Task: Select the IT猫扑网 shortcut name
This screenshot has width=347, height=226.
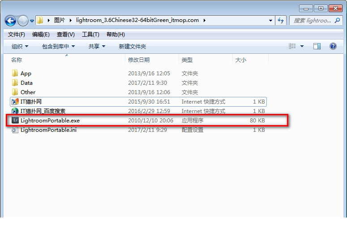Action: pyautogui.click(x=31, y=101)
